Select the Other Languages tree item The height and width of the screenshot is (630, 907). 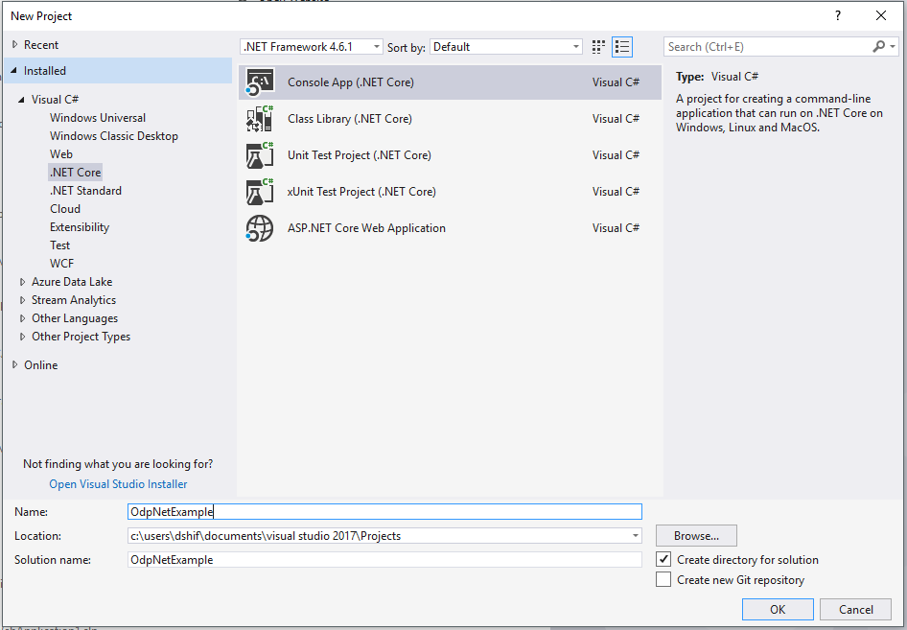pos(75,318)
